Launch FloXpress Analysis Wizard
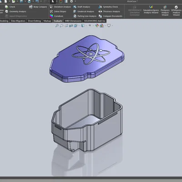This screenshot has width=182, height=182. click(x=165, y=10)
